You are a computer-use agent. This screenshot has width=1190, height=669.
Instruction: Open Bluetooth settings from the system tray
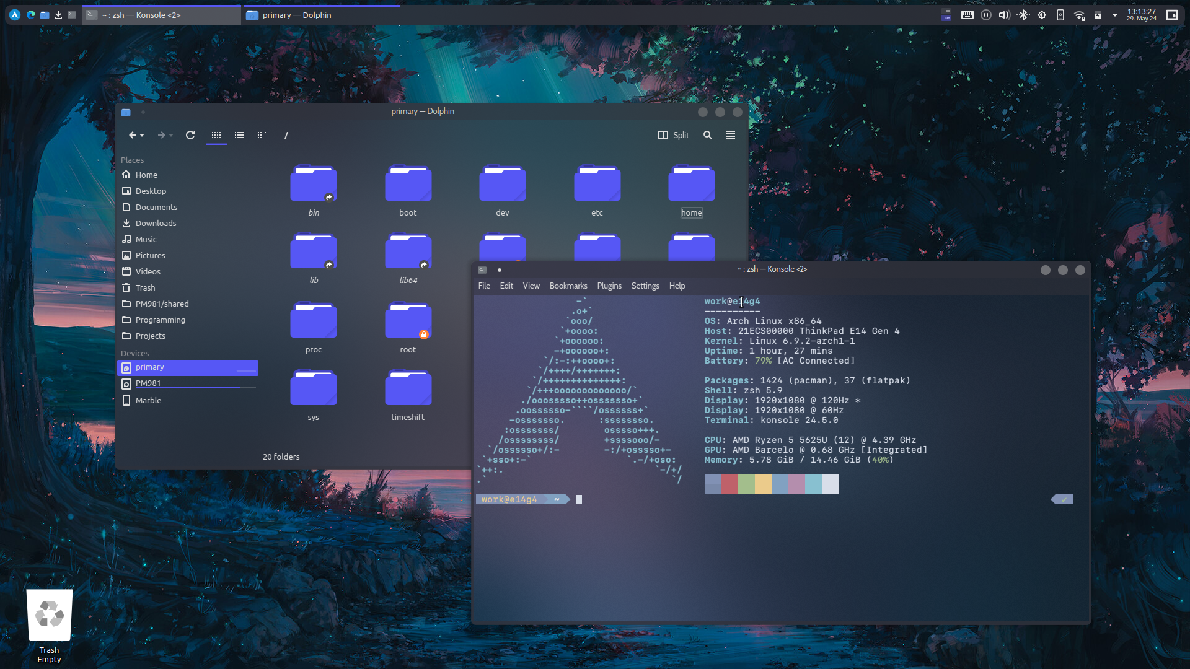[1023, 14]
